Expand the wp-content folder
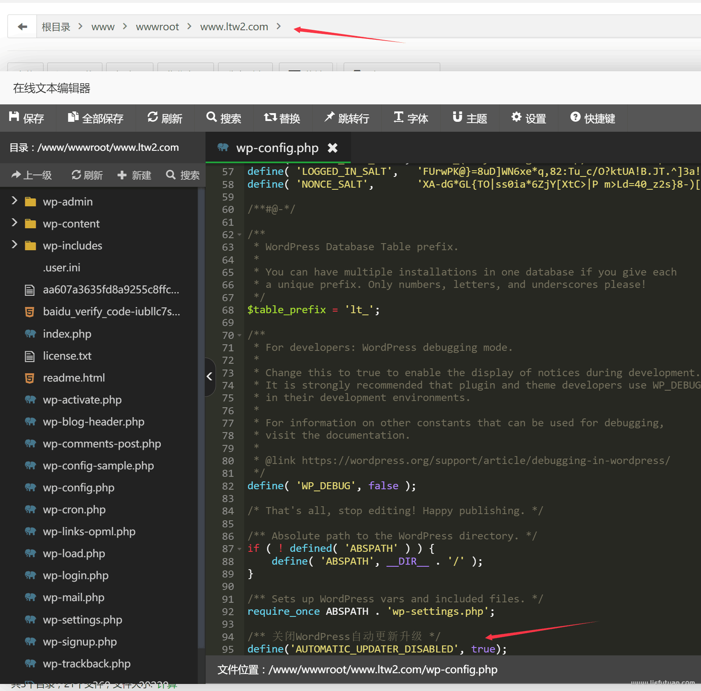The image size is (701, 691). (x=15, y=223)
